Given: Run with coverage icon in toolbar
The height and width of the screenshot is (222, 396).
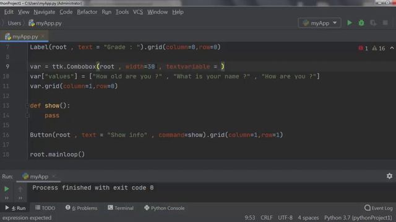Looking at the screenshot, I should coord(373,23).
